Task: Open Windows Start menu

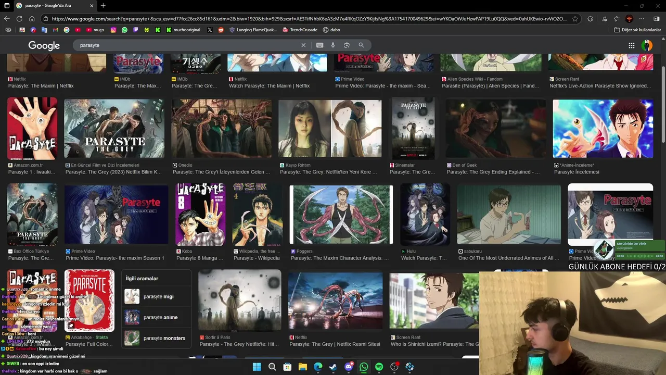Action: coord(257,367)
